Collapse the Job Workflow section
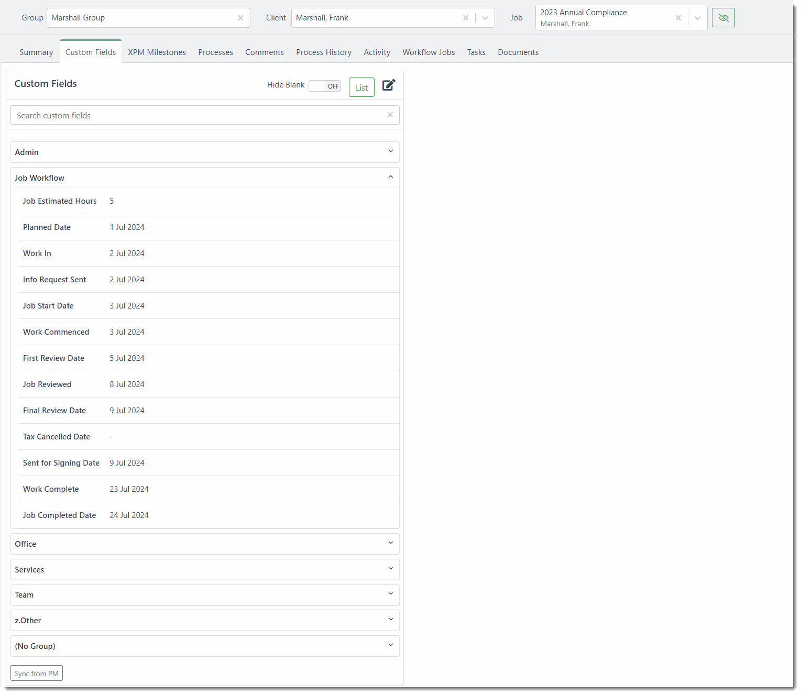This screenshot has height=695, width=801. click(205, 178)
